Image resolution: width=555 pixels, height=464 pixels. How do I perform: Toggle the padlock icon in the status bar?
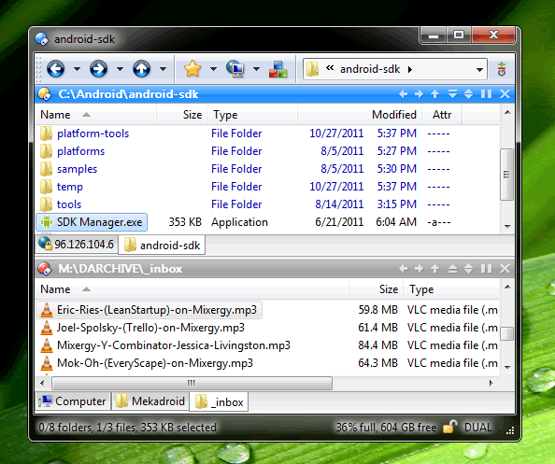point(449,427)
